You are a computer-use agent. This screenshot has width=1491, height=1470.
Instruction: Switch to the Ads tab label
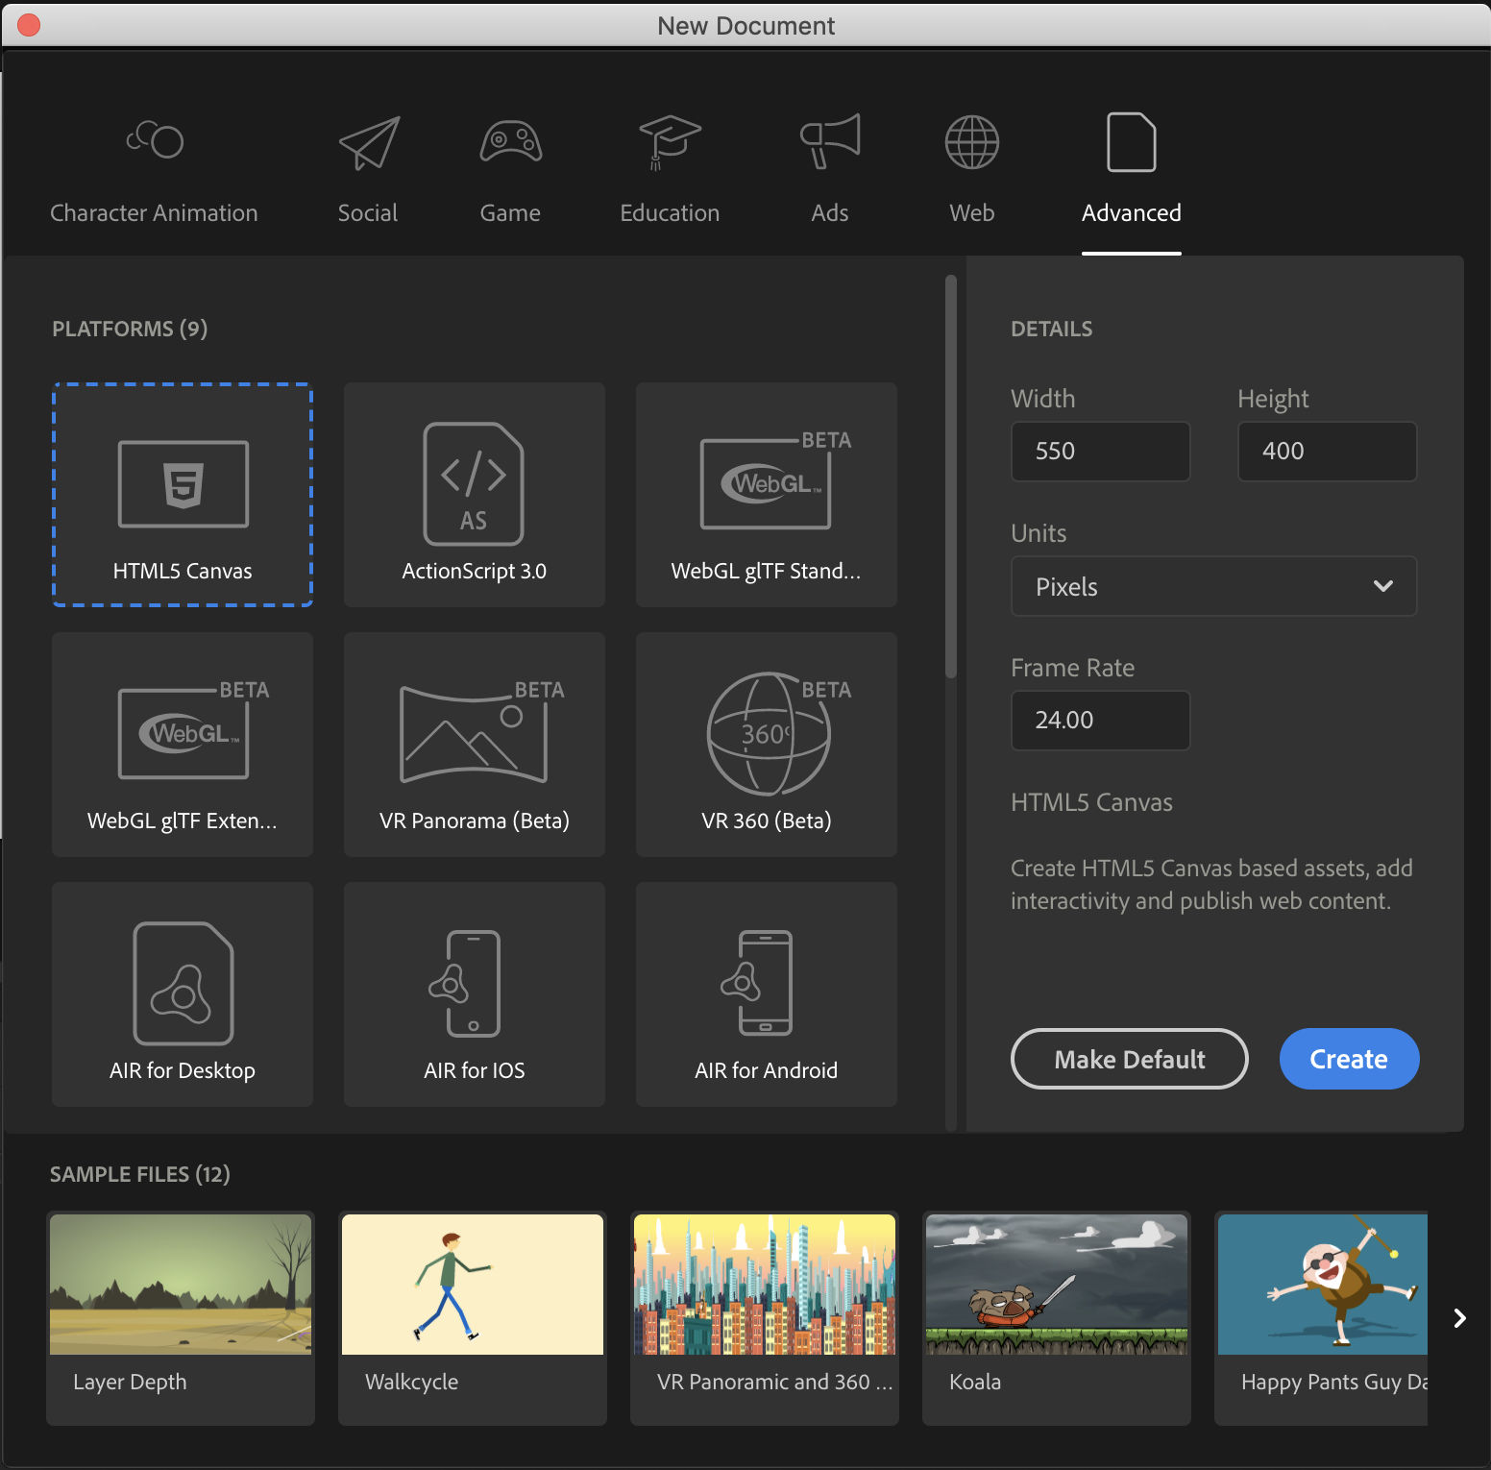(x=830, y=213)
